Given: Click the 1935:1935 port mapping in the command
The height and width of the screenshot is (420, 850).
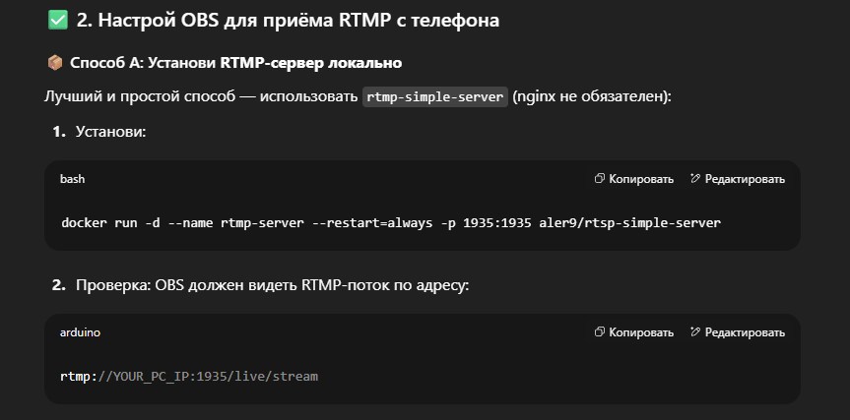Looking at the screenshot, I should (497, 222).
